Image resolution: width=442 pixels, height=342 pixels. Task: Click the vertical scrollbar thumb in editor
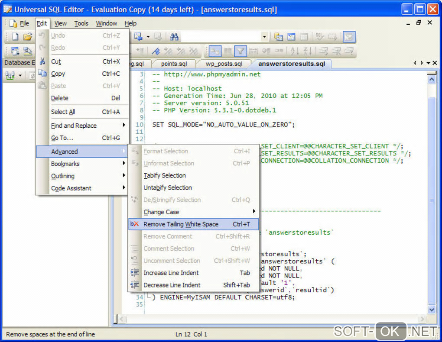pyautogui.click(x=432, y=200)
